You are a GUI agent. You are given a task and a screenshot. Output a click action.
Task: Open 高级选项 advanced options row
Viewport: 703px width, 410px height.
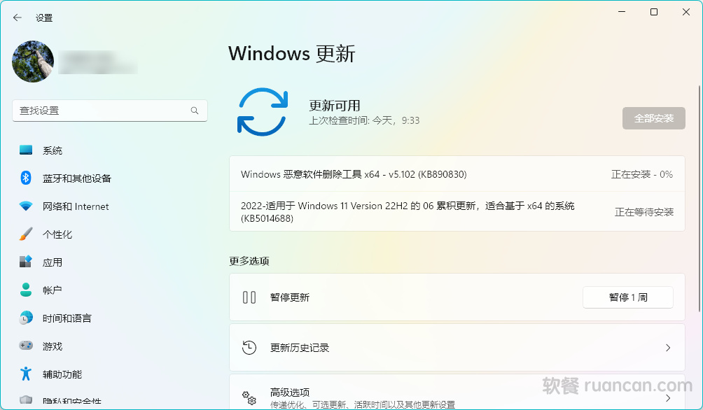point(457,396)
